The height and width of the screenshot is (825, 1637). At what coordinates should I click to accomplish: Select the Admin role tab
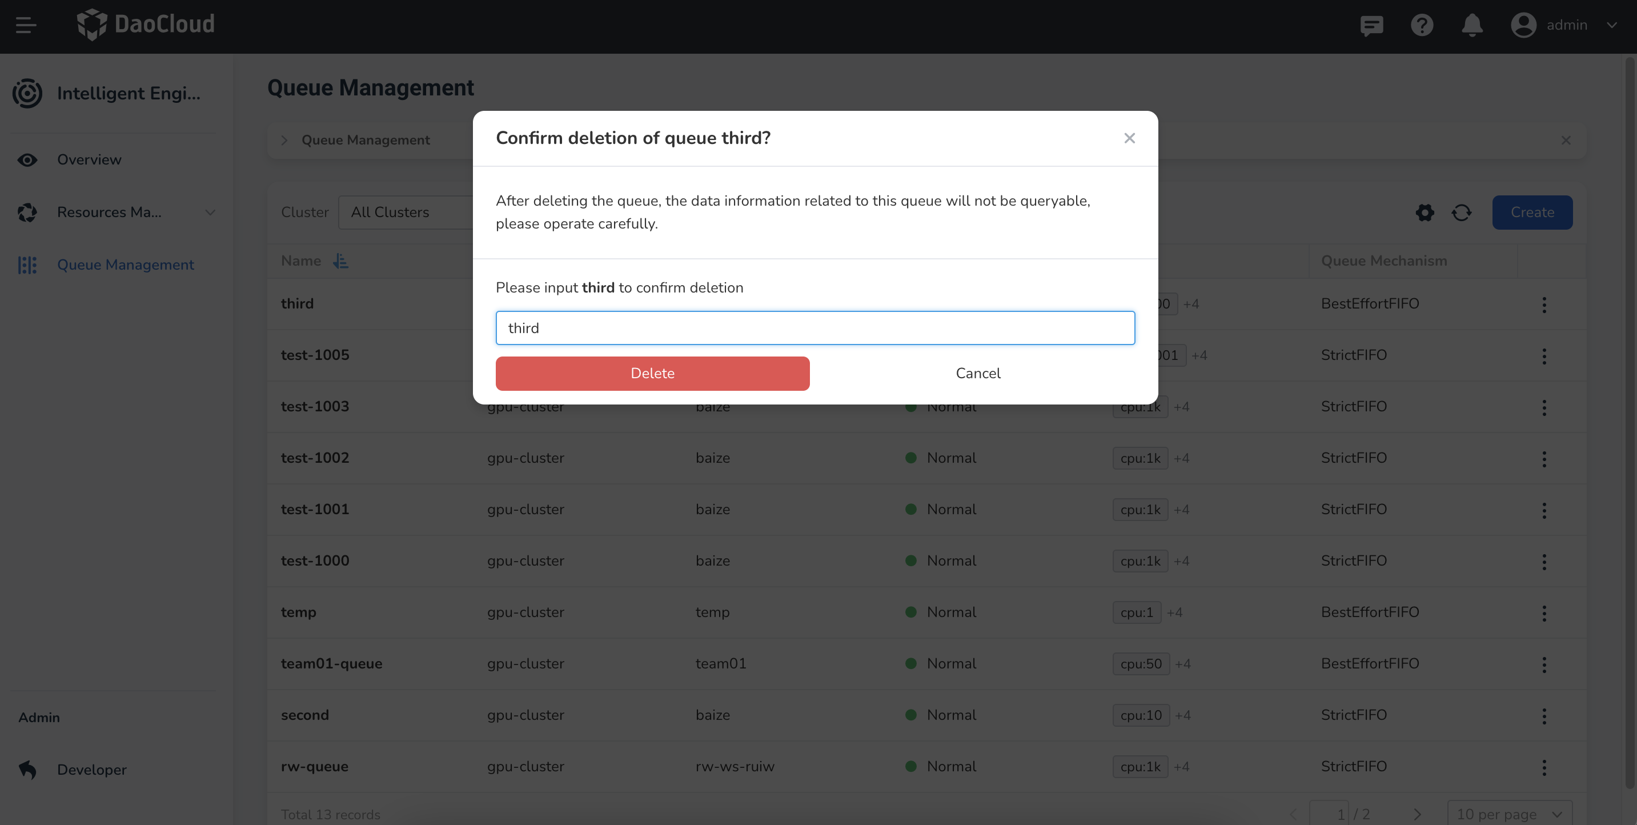pos(38,715)
